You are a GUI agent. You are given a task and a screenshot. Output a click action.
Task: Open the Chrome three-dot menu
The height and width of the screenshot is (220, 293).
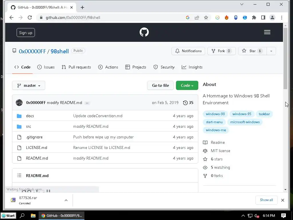click(282, 17)
